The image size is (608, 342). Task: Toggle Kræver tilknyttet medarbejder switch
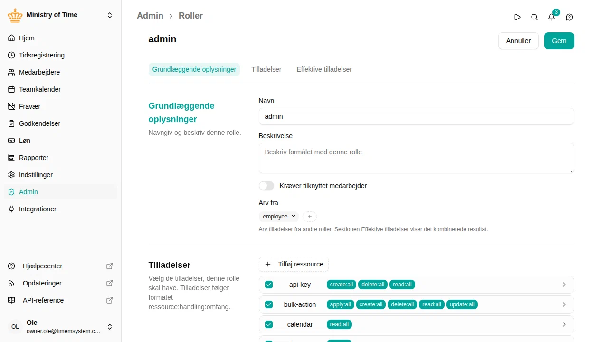266,186
